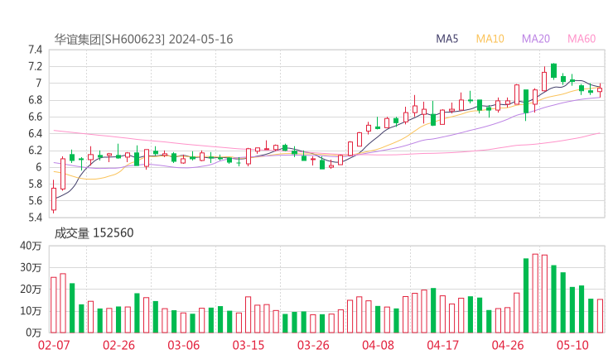This screenshot has height=364, width=613.
Task: Click the 04-17 date on the x-axis
Action: [442, 345]
